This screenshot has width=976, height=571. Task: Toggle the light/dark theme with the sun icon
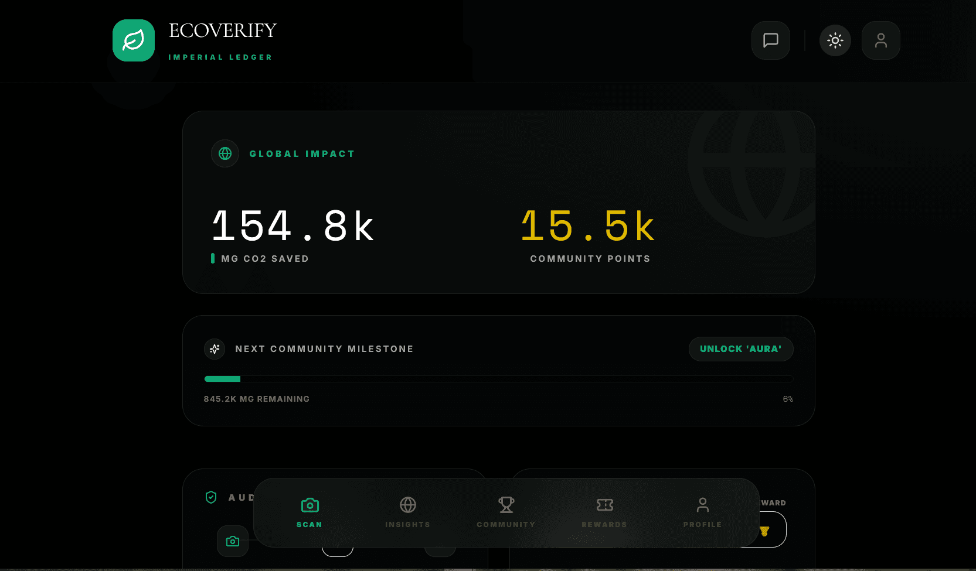tap(835, 40)
